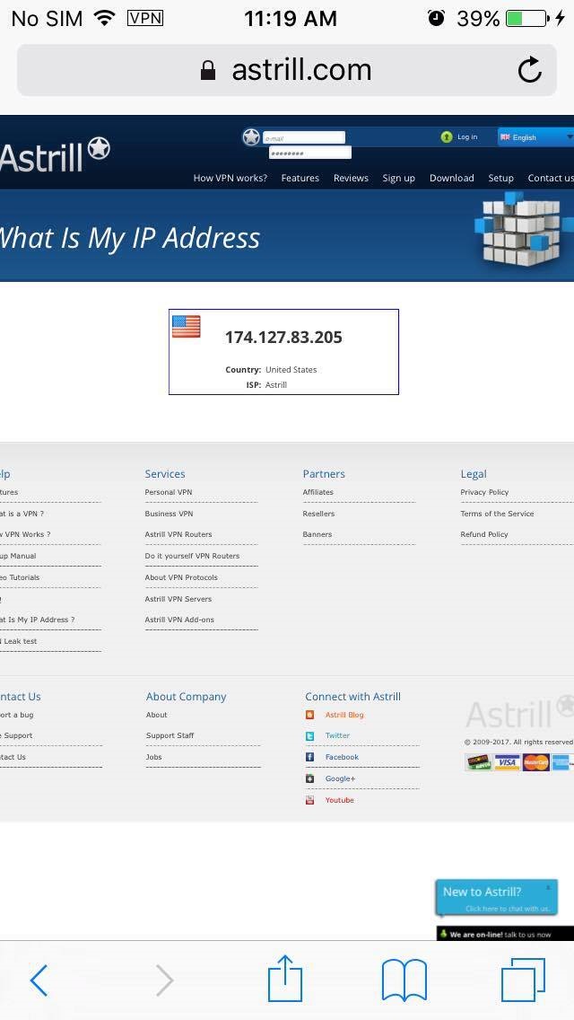The width and height of the screenshot is (574, 1020).
Task: Open the Contact us menu item
Action: [551, 178]
